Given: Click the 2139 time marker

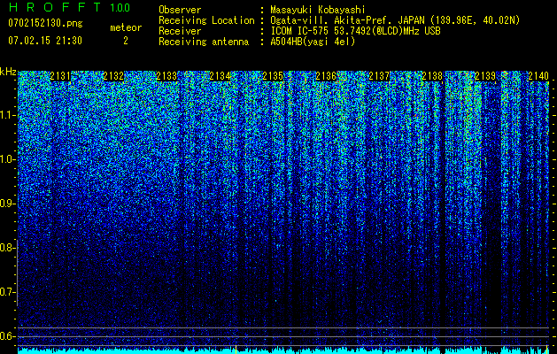Looking at the screenshot, I should click(x=485, y=76).
